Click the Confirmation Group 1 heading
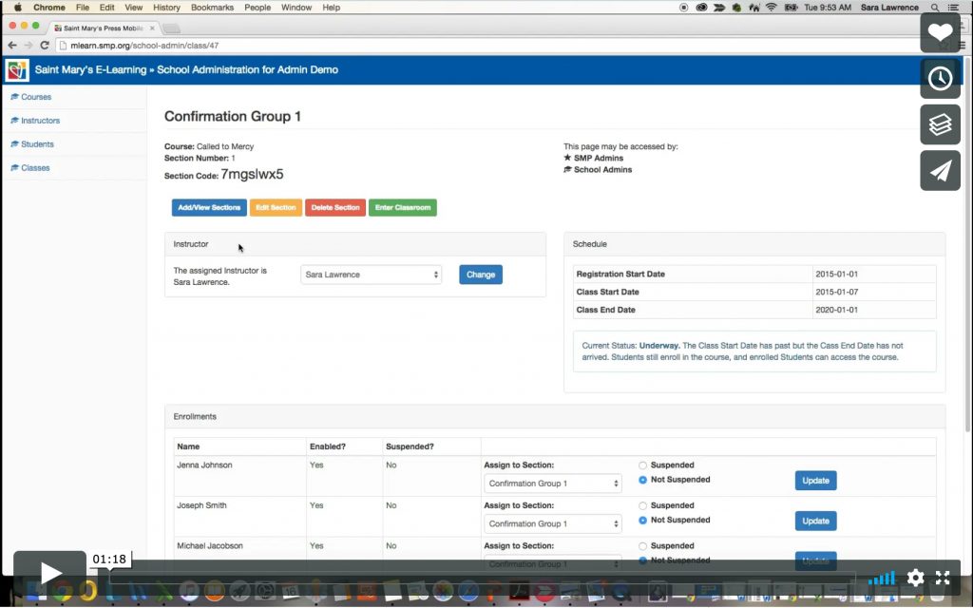This screenshot has width=973, height=608. click(x=233, y=116)
